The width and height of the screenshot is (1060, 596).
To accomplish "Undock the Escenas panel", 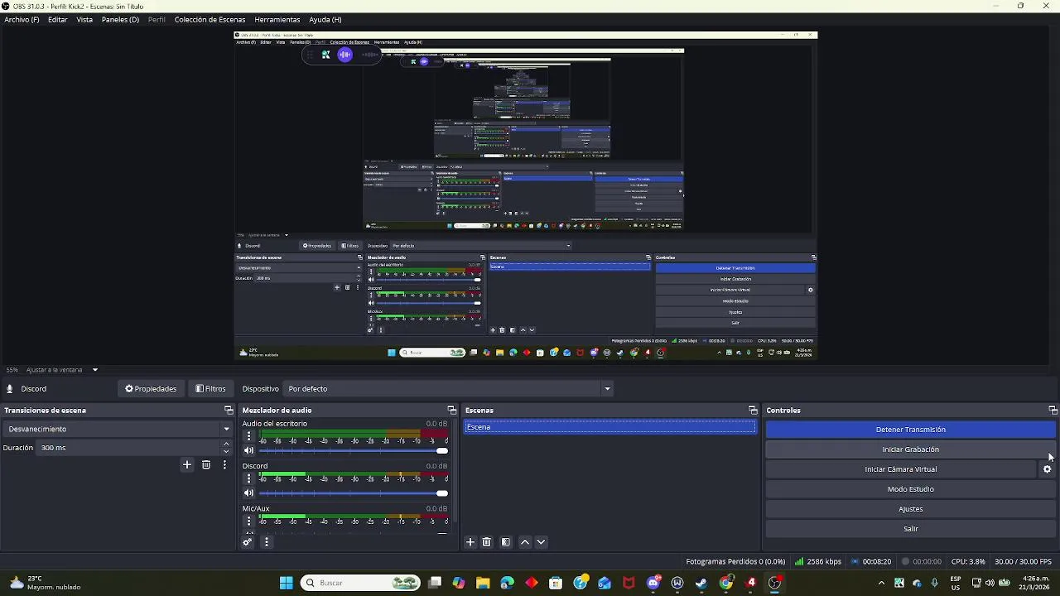I will [753, 411].
